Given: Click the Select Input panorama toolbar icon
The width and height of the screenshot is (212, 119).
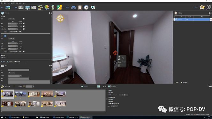Looking at the screenshot, I should click(x=8, y=7).
